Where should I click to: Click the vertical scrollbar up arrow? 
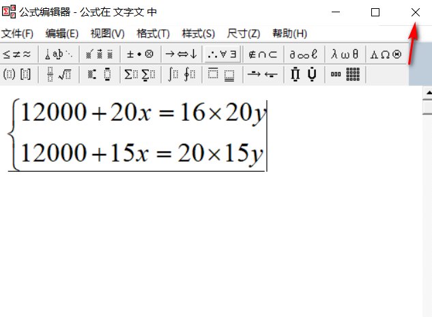(x=428, y=93)
